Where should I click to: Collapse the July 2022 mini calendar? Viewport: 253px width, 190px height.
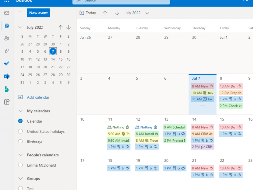(x=20, y=27)
